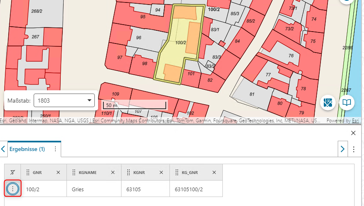The height and width of the screenshot is (206, 364).
Task: Remove the GNR column
Action: coord(58,173)
